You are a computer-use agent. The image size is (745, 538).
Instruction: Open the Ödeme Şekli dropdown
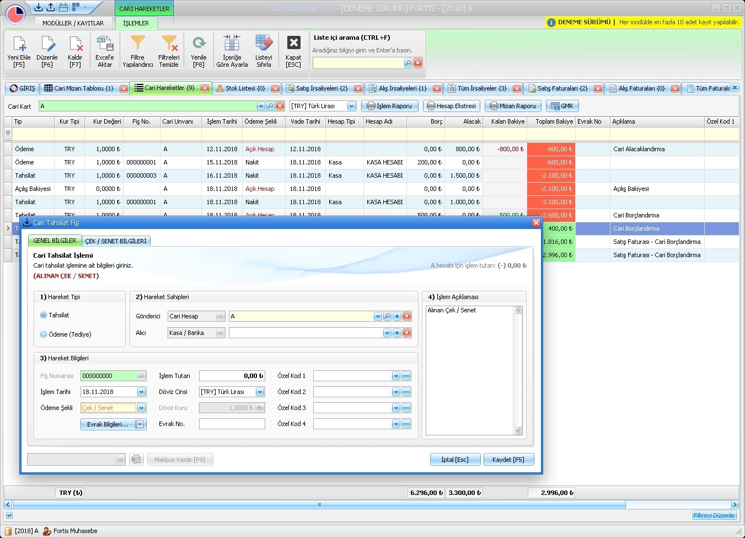[x=141, y=408]
